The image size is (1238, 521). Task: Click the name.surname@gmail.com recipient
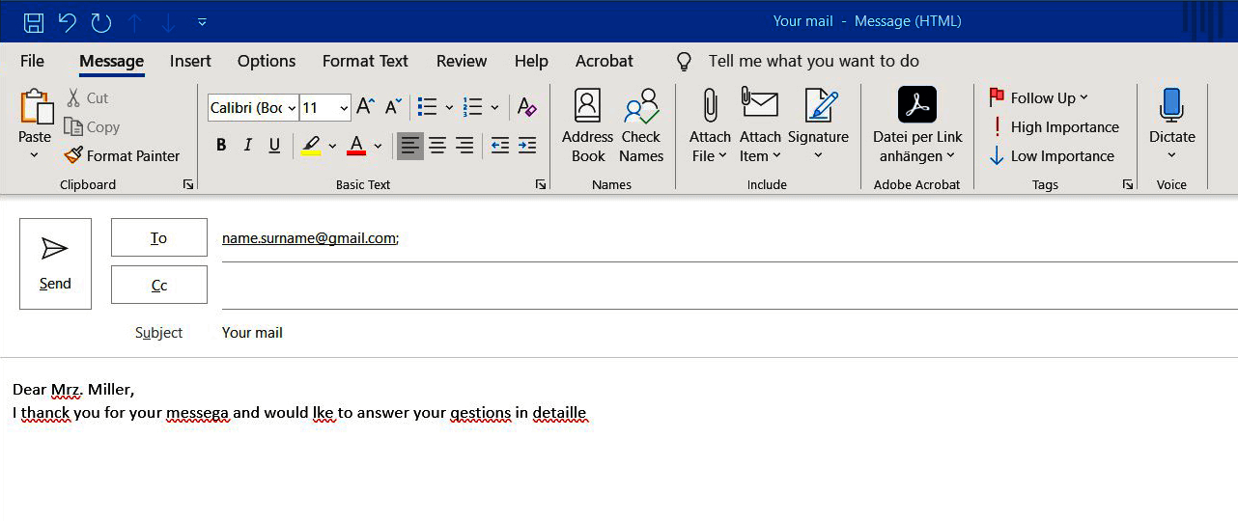pyautogui.click(x=309, y=238)
